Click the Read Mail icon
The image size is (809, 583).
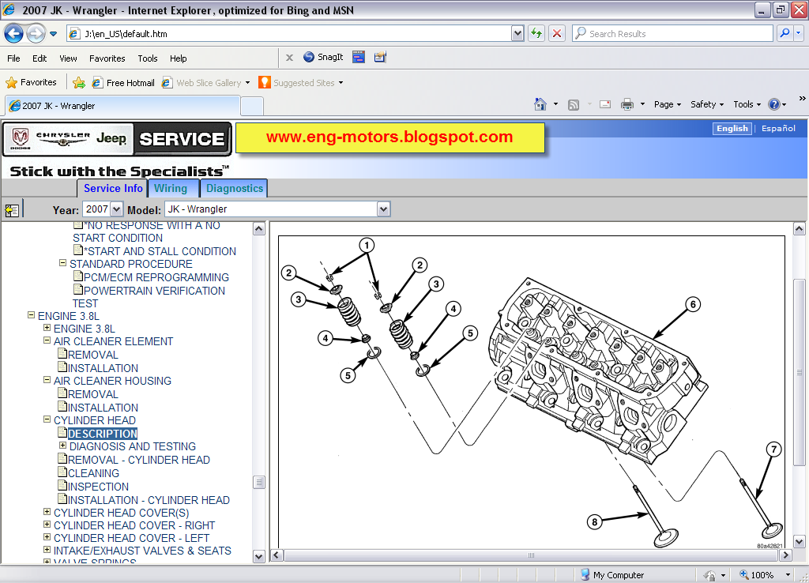(x=604, y=103)
